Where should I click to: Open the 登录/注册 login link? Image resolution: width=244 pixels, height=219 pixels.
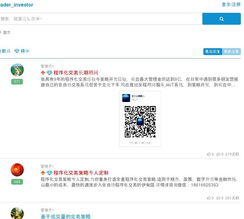(x=231, y=4)
